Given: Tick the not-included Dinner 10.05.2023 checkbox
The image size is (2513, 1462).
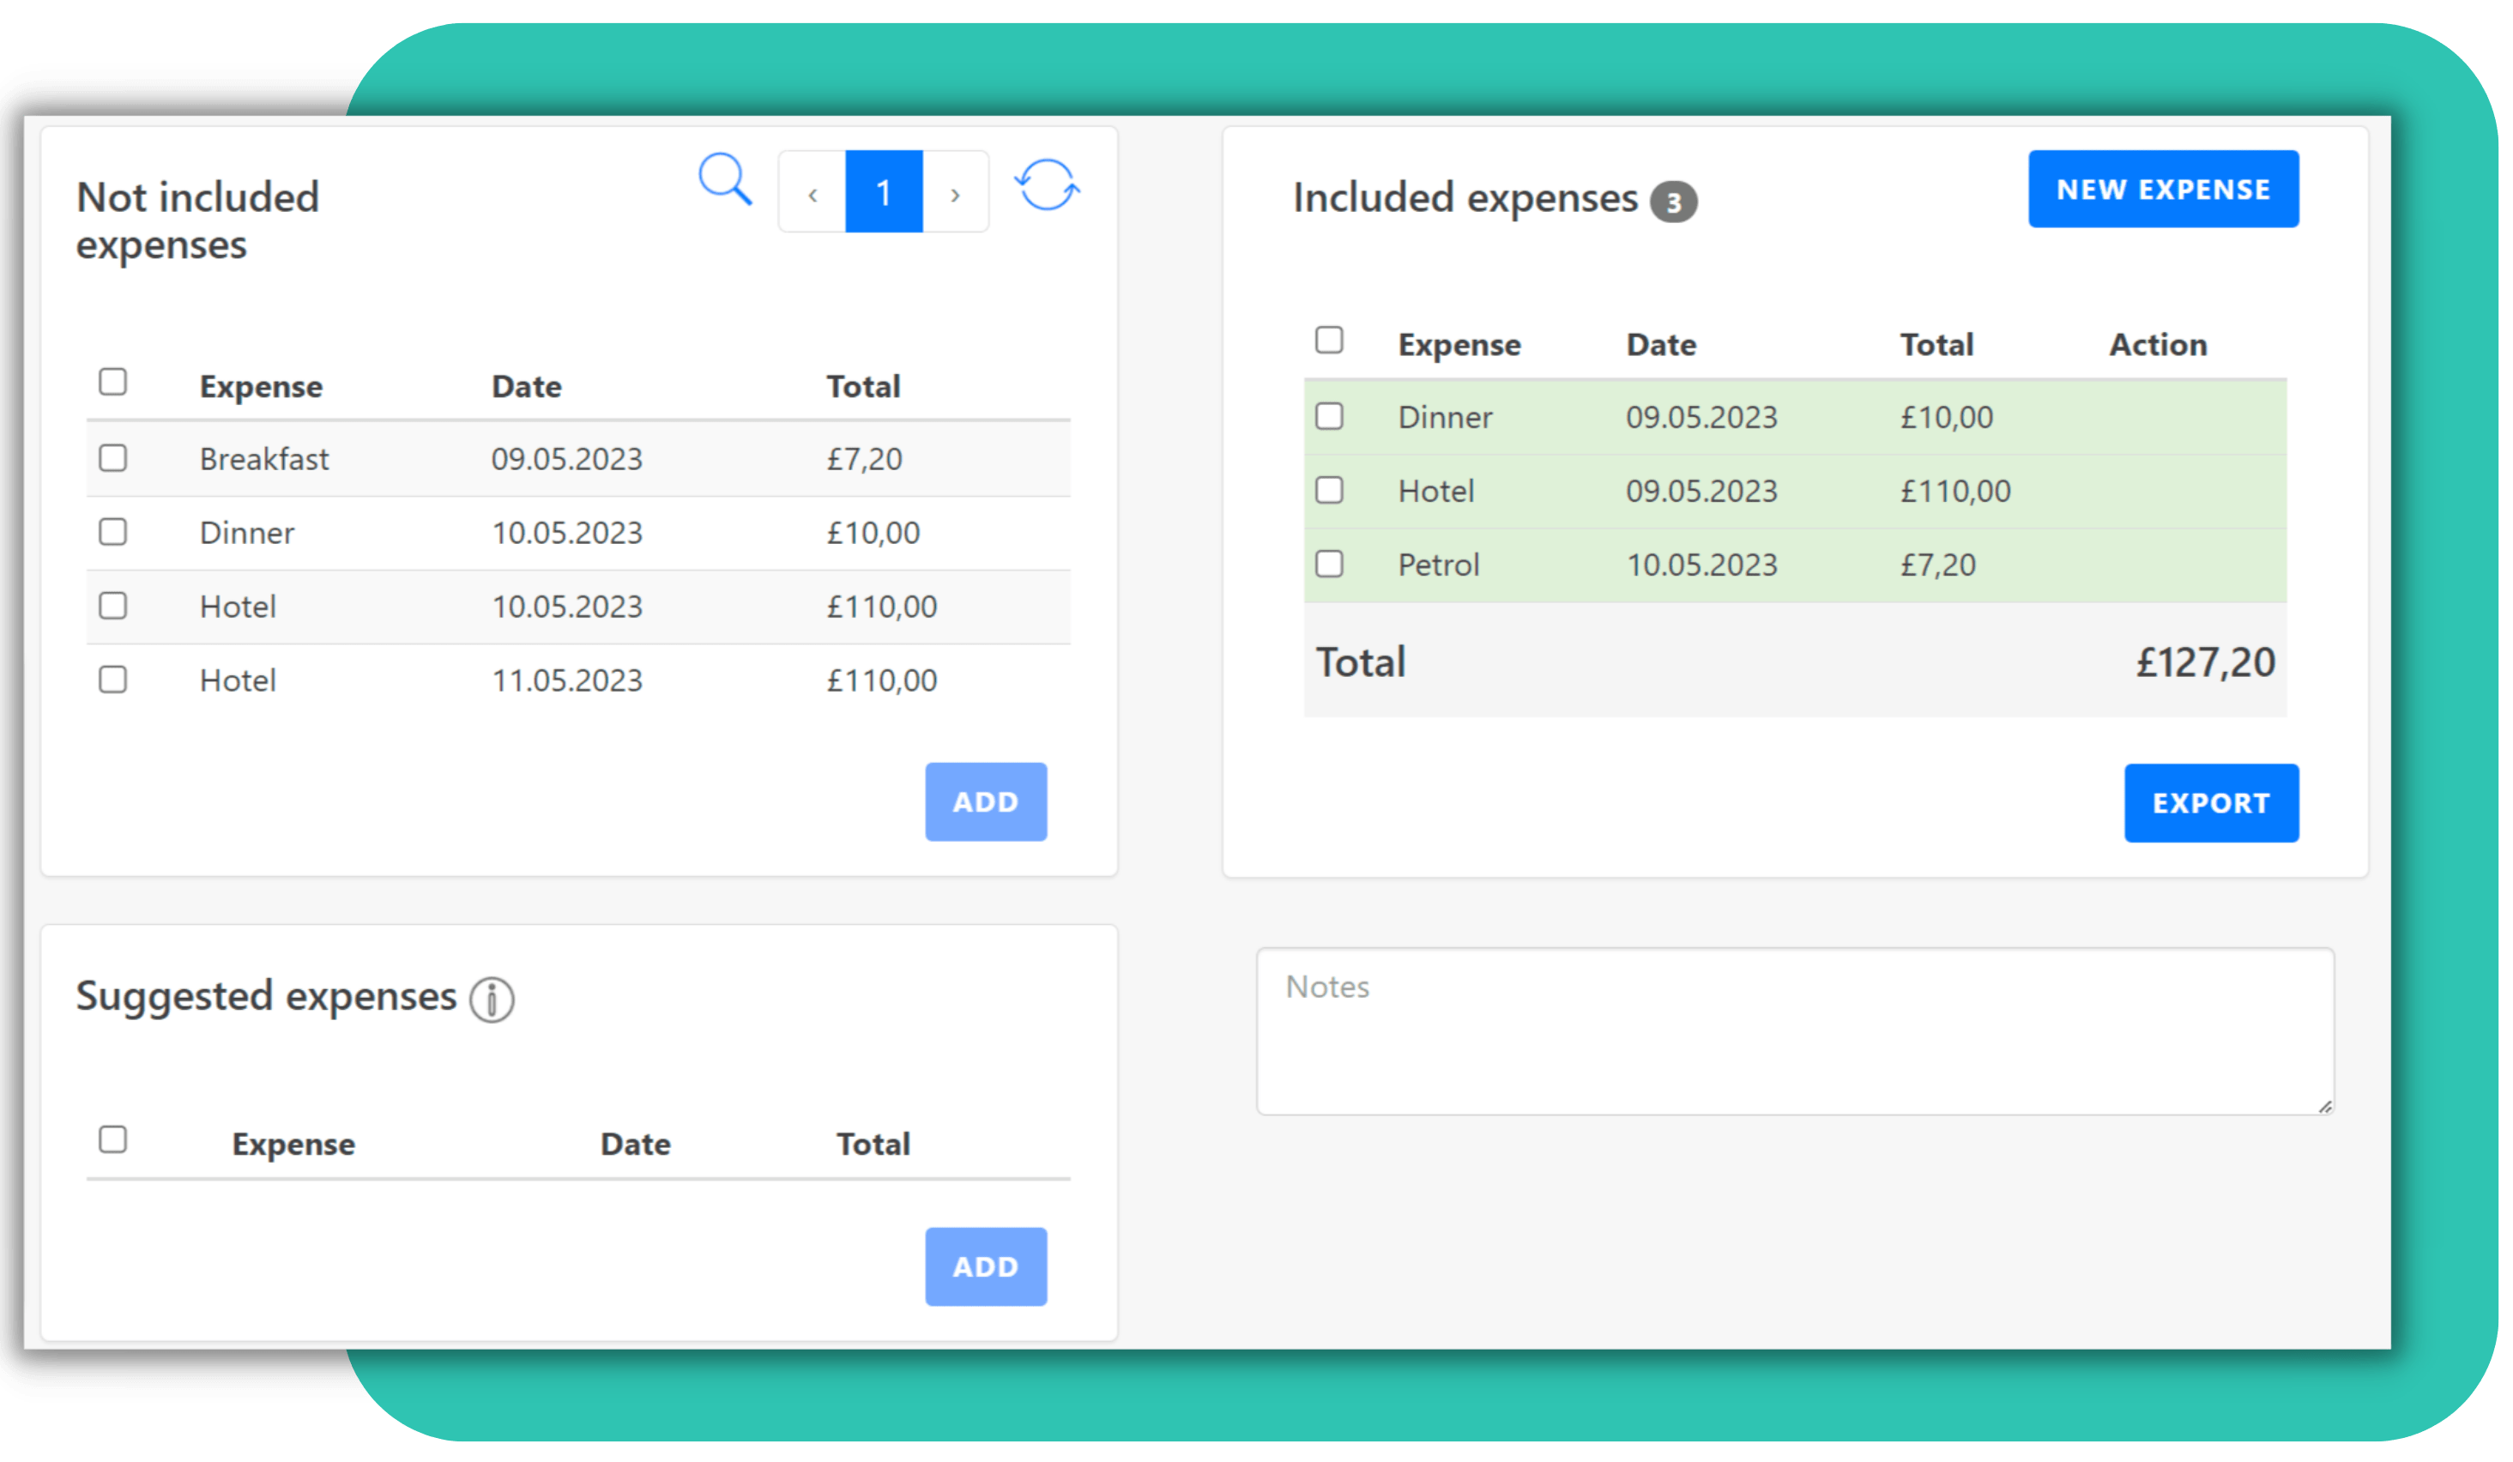Looking at the screenshot, I should point(114,532).
